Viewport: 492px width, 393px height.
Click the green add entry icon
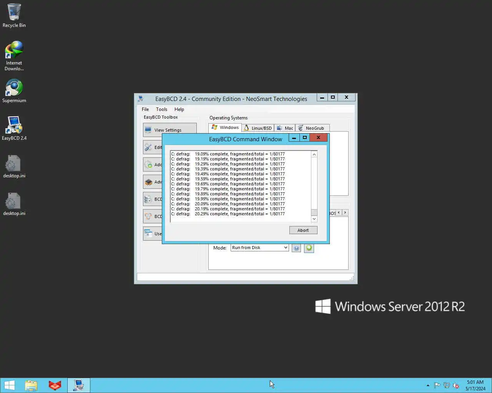[x=309, y=248]
